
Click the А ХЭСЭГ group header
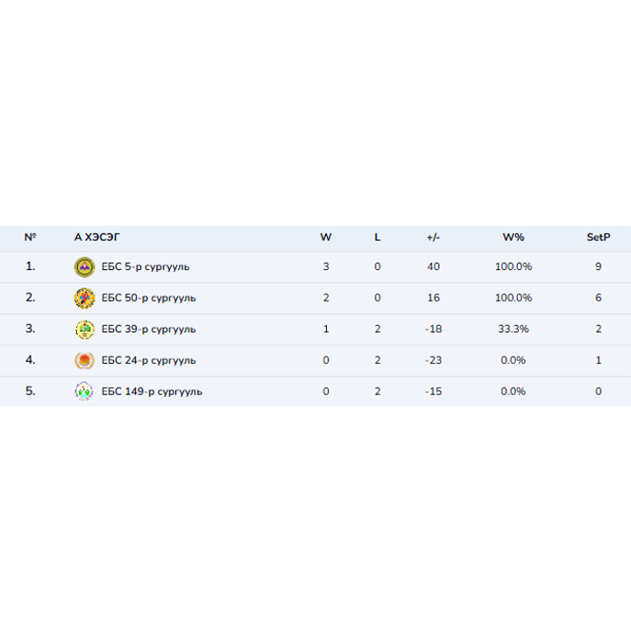click(97, 238)
